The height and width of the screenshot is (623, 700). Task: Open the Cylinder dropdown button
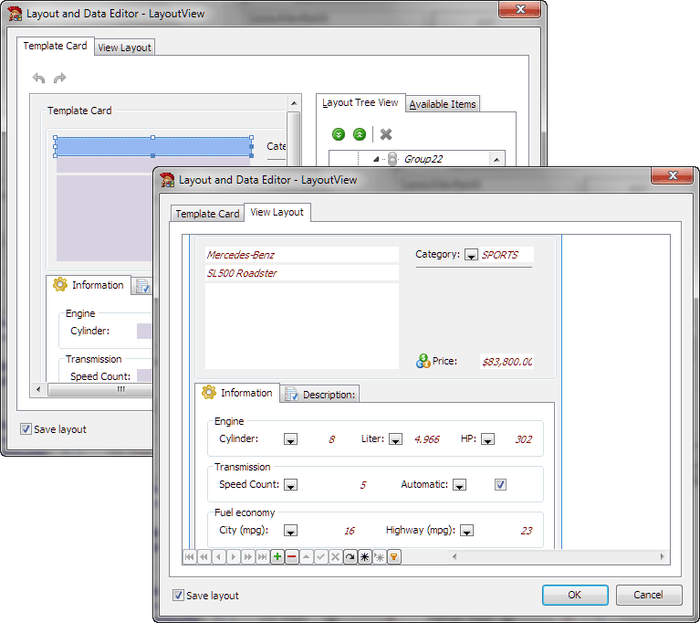(290, 439)
